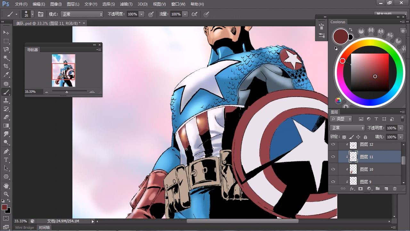410x231 pixels.
Task: Open 编辑(E) menu
Action: coord(39,4)
